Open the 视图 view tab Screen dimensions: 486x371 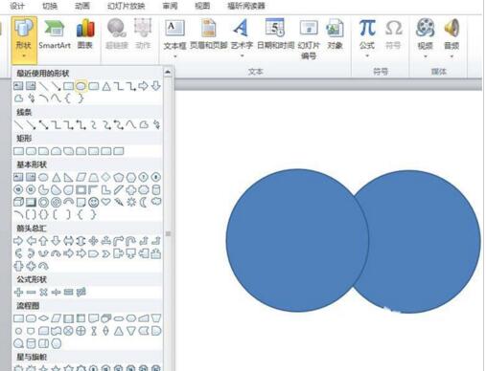(202, 6)
